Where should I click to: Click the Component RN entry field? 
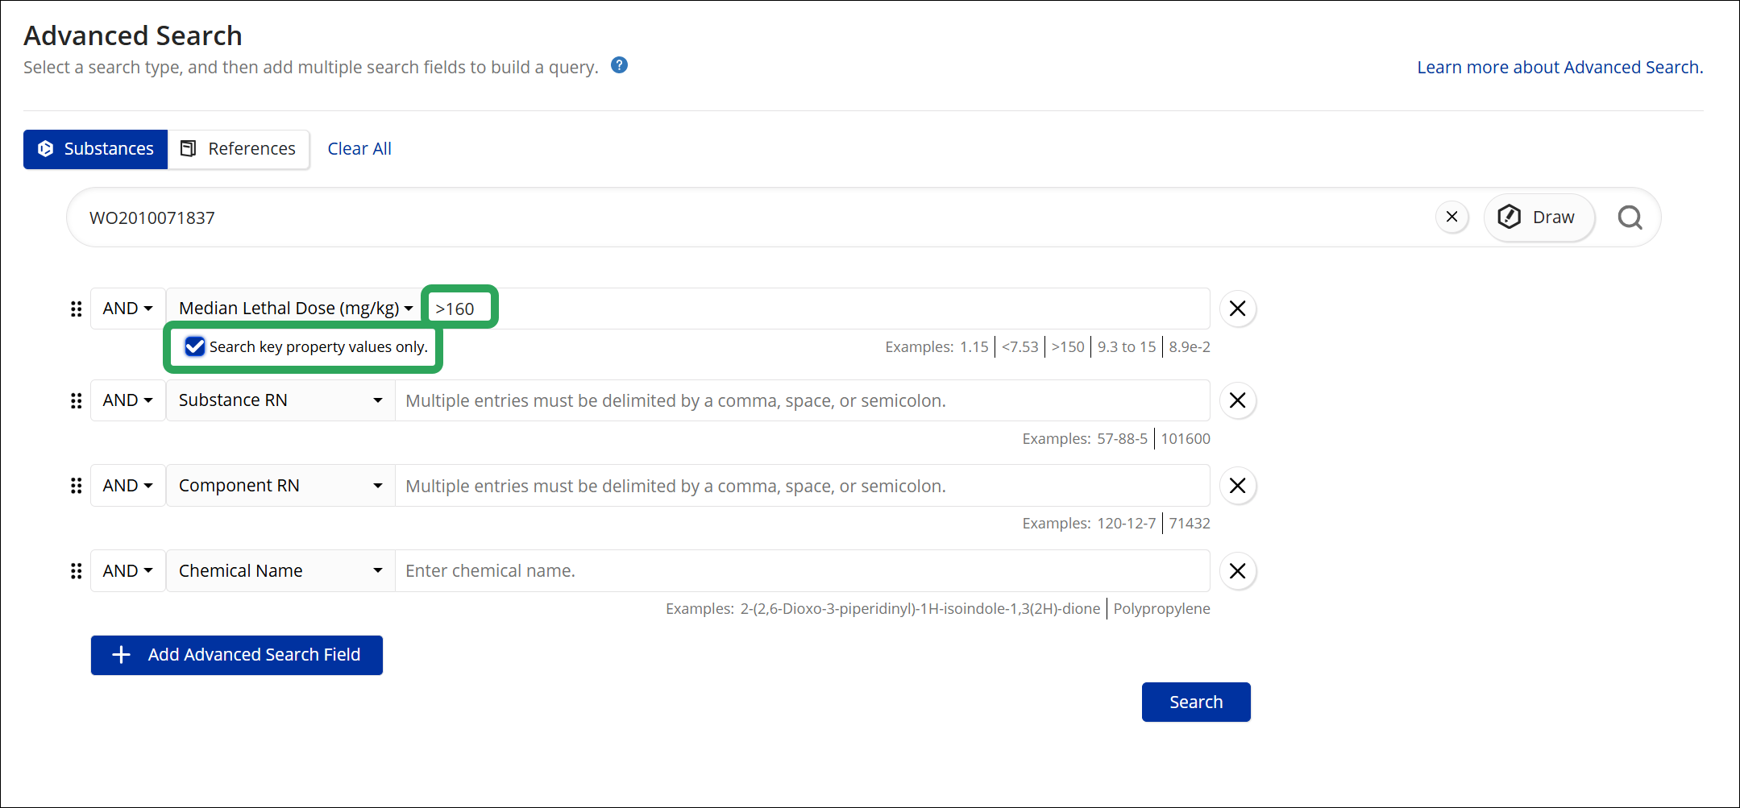[803, 486]
